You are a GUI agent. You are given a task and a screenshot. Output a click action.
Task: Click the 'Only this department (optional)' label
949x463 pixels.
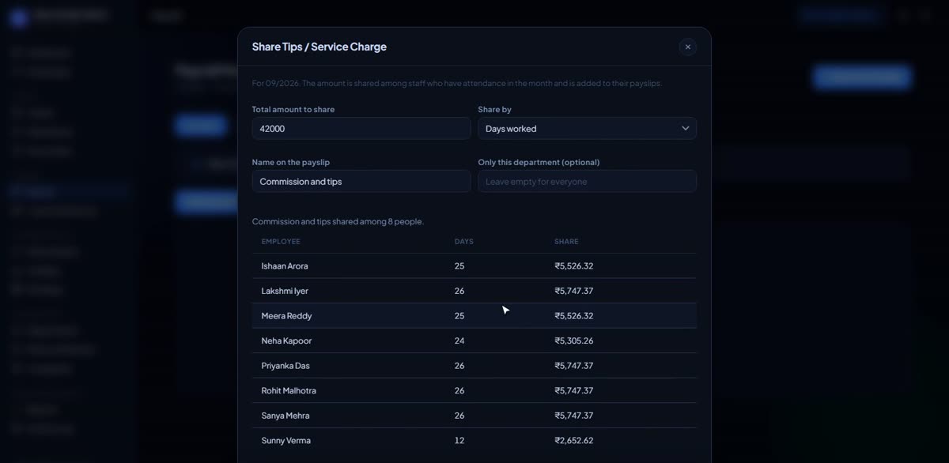[539, 162]
